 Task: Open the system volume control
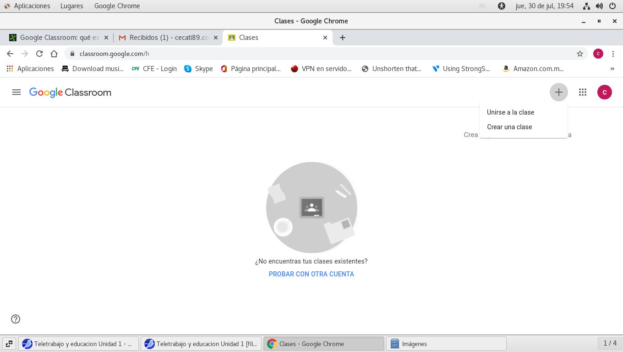pos(599,6)
